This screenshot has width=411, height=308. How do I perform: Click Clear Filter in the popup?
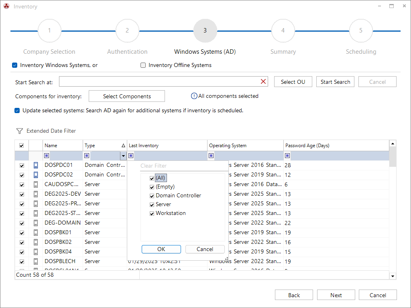coord(154,166)
